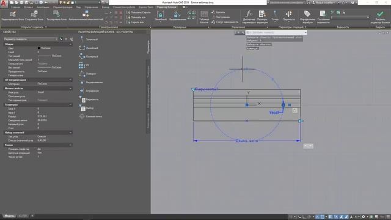Open the Express Tools ribbon tab

tap(146, 7)
